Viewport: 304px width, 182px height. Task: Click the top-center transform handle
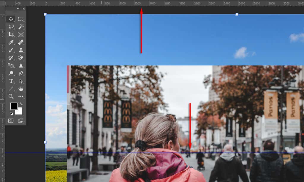[x=141, y=14]
